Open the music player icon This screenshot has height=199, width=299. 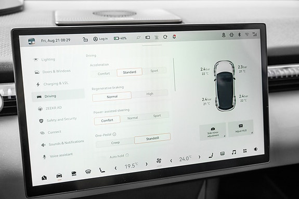point(234,152)
